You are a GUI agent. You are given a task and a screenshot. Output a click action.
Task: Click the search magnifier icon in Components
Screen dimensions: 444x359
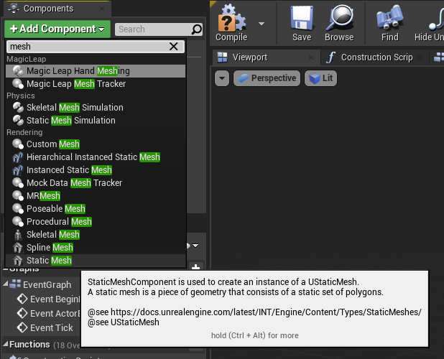197,29
